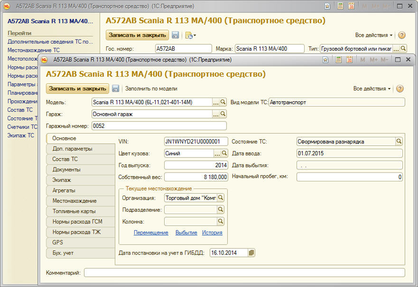418x287 pixels.
Task: Open Экипаж ТС link in back window
Action: [x=21, y=135]
